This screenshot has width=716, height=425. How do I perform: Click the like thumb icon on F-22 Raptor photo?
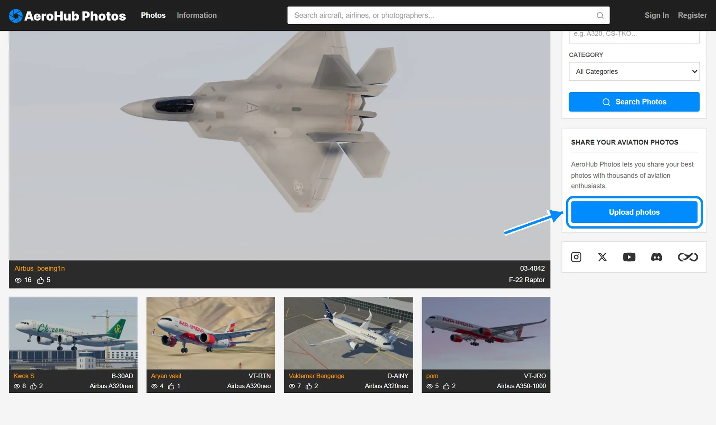pyautogui.click(x=40, y=280)
